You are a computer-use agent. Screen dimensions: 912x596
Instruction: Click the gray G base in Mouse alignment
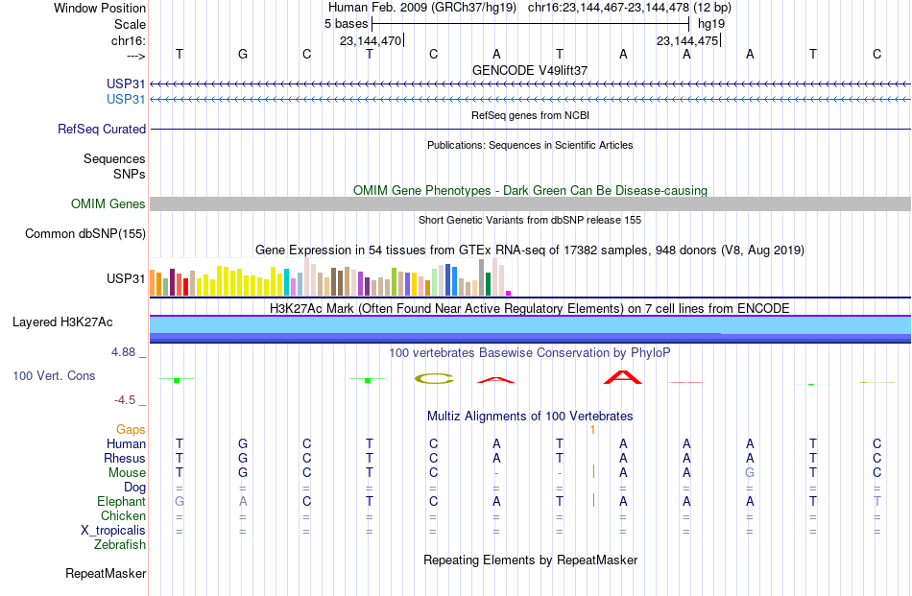(x=750, y=473)
